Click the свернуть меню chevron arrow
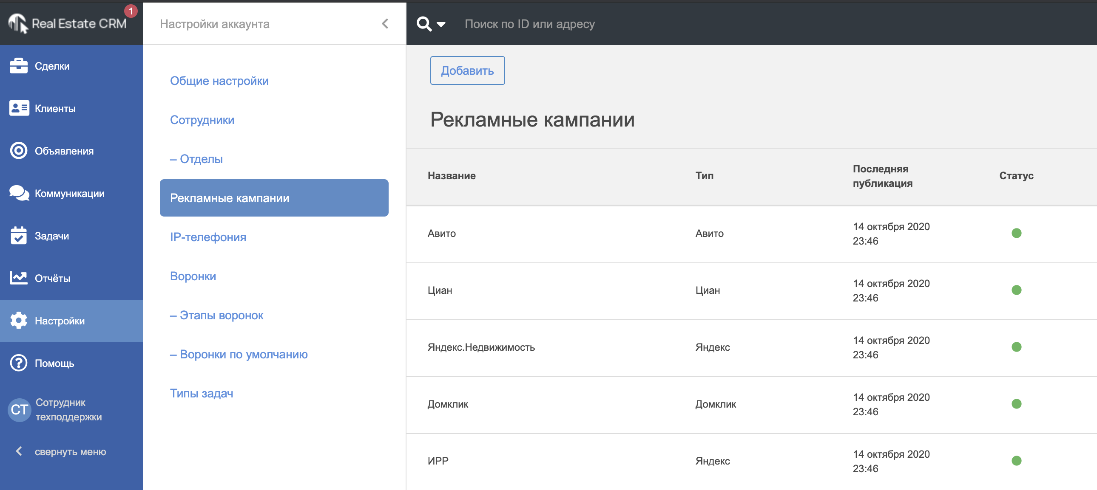 pos(19,451)
